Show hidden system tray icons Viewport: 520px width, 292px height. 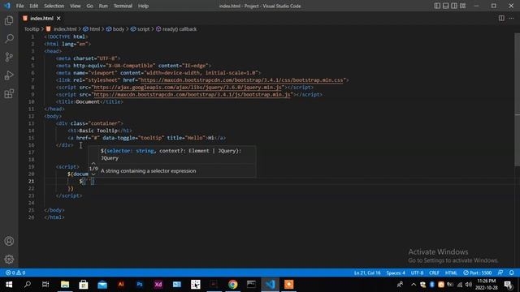414,285
